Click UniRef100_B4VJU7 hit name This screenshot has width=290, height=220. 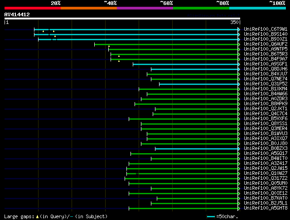coord(266,74)
